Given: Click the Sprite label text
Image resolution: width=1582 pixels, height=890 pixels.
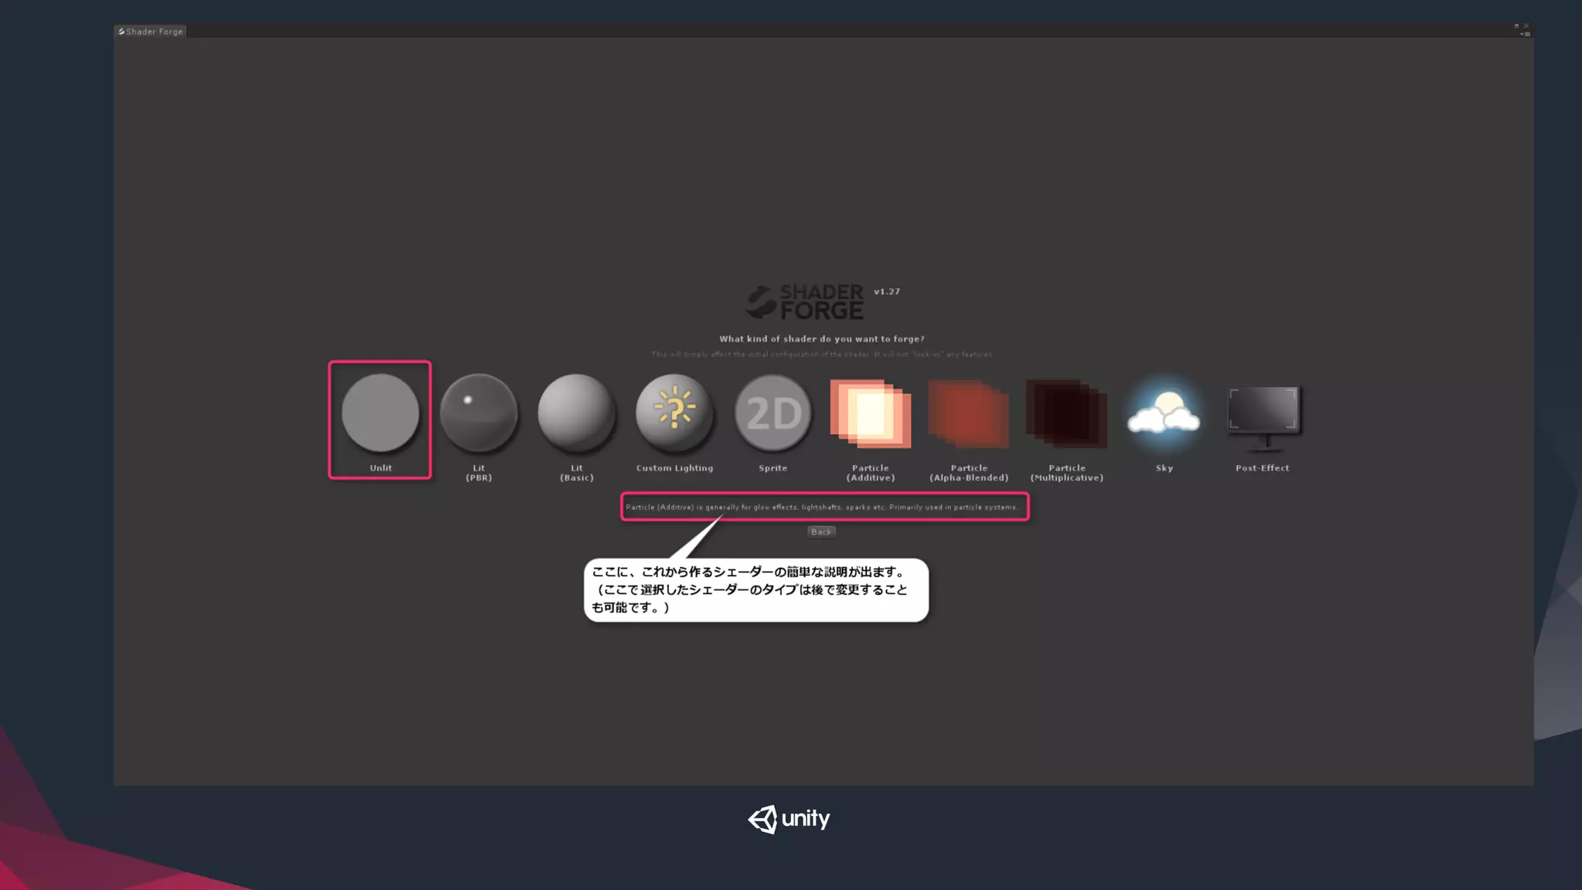Looking at the screenshot, I should (772, 468).
